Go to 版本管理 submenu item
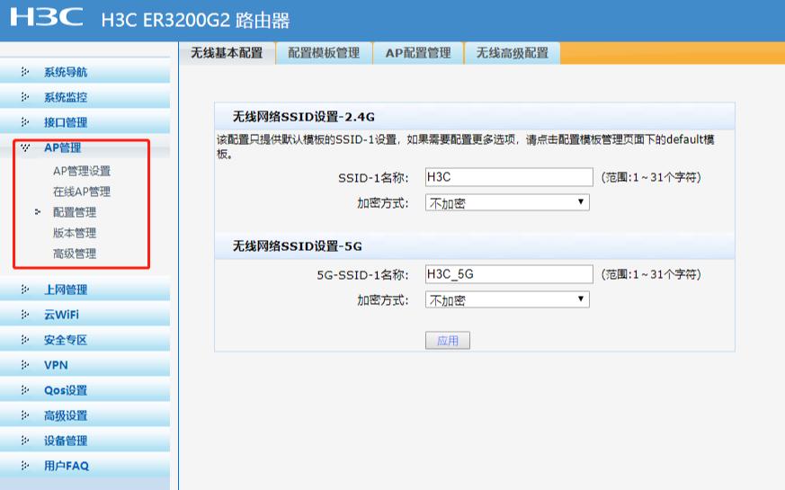 click(75, 233)
